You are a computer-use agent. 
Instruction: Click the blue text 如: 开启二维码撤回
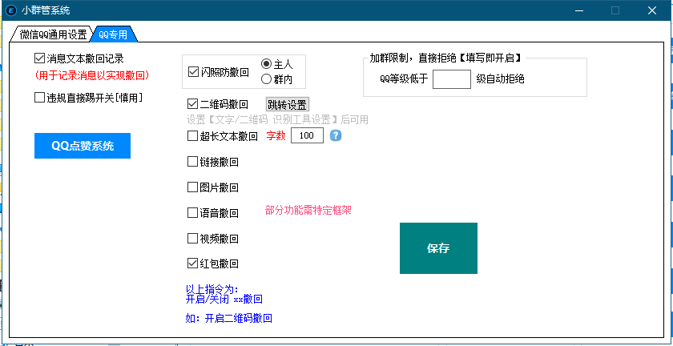pyautogui.click(x=229, y=319)
